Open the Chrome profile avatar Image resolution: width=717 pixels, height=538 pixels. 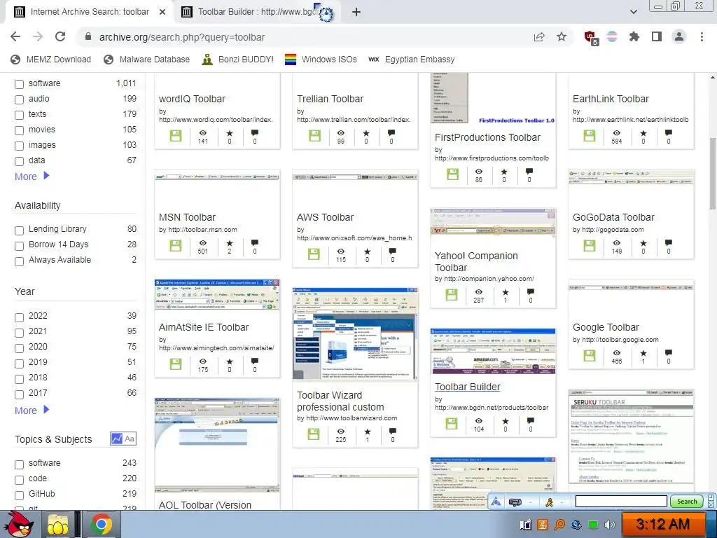(679, 36)
